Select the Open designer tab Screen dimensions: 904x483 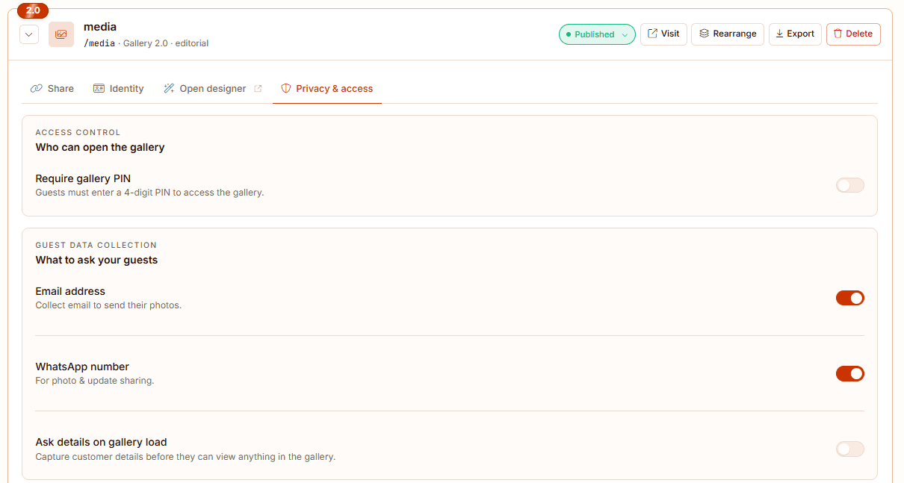coord(213,88)
